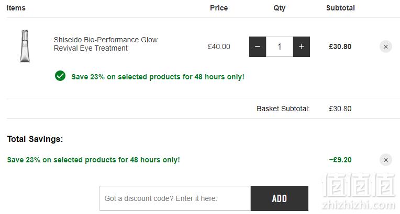Remove the 23% savings discount

click(x=386, y=160)
